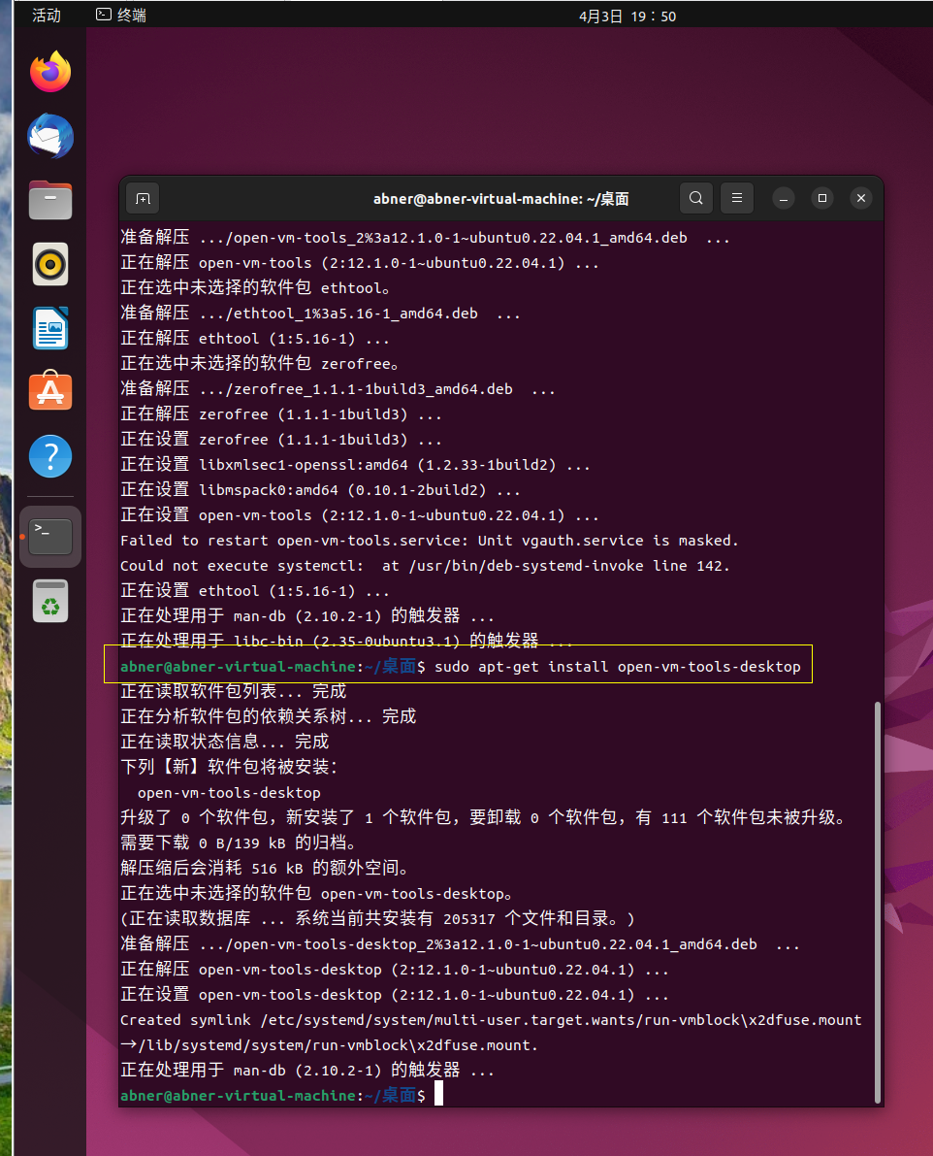Open a new terminal tab
The image size is (933, 1156).
[x=142, y=198]
